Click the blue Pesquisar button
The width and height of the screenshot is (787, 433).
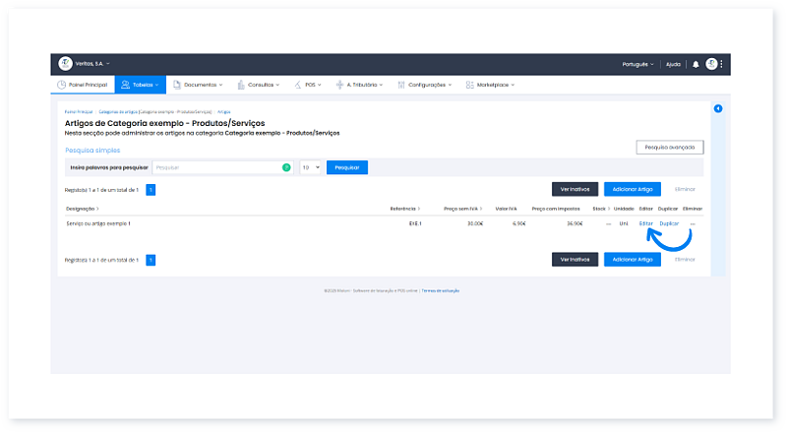tap(346, 167)
